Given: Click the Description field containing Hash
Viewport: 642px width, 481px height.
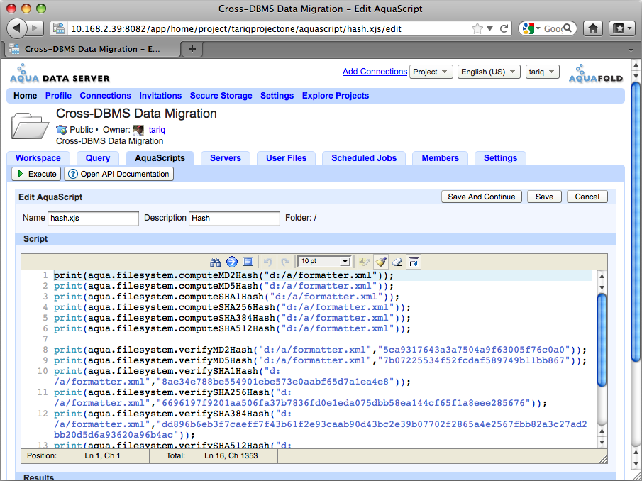Looking at the screenshot, I should [234, 219].
